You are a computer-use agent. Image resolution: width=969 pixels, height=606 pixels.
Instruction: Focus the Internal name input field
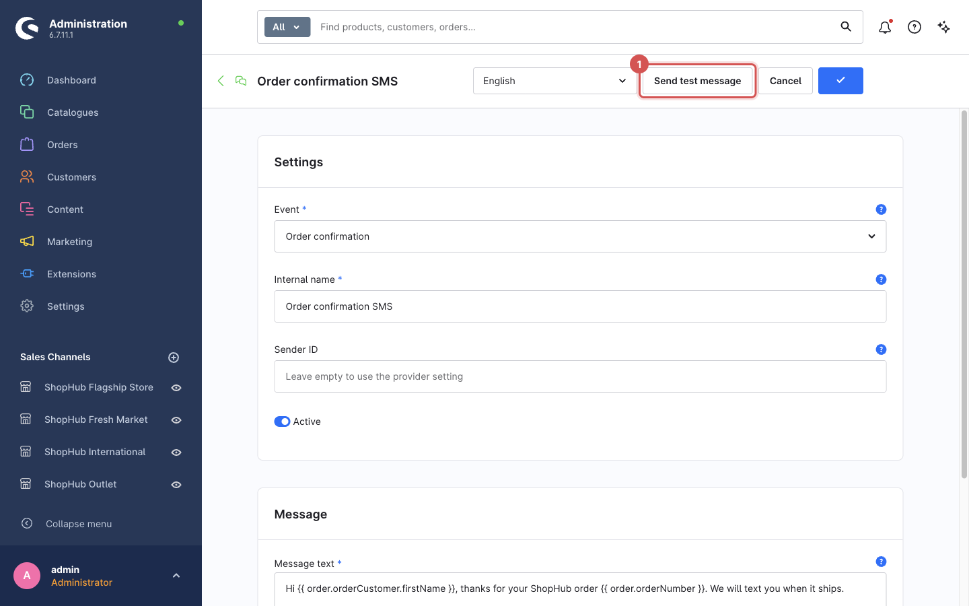pos(580,306)
